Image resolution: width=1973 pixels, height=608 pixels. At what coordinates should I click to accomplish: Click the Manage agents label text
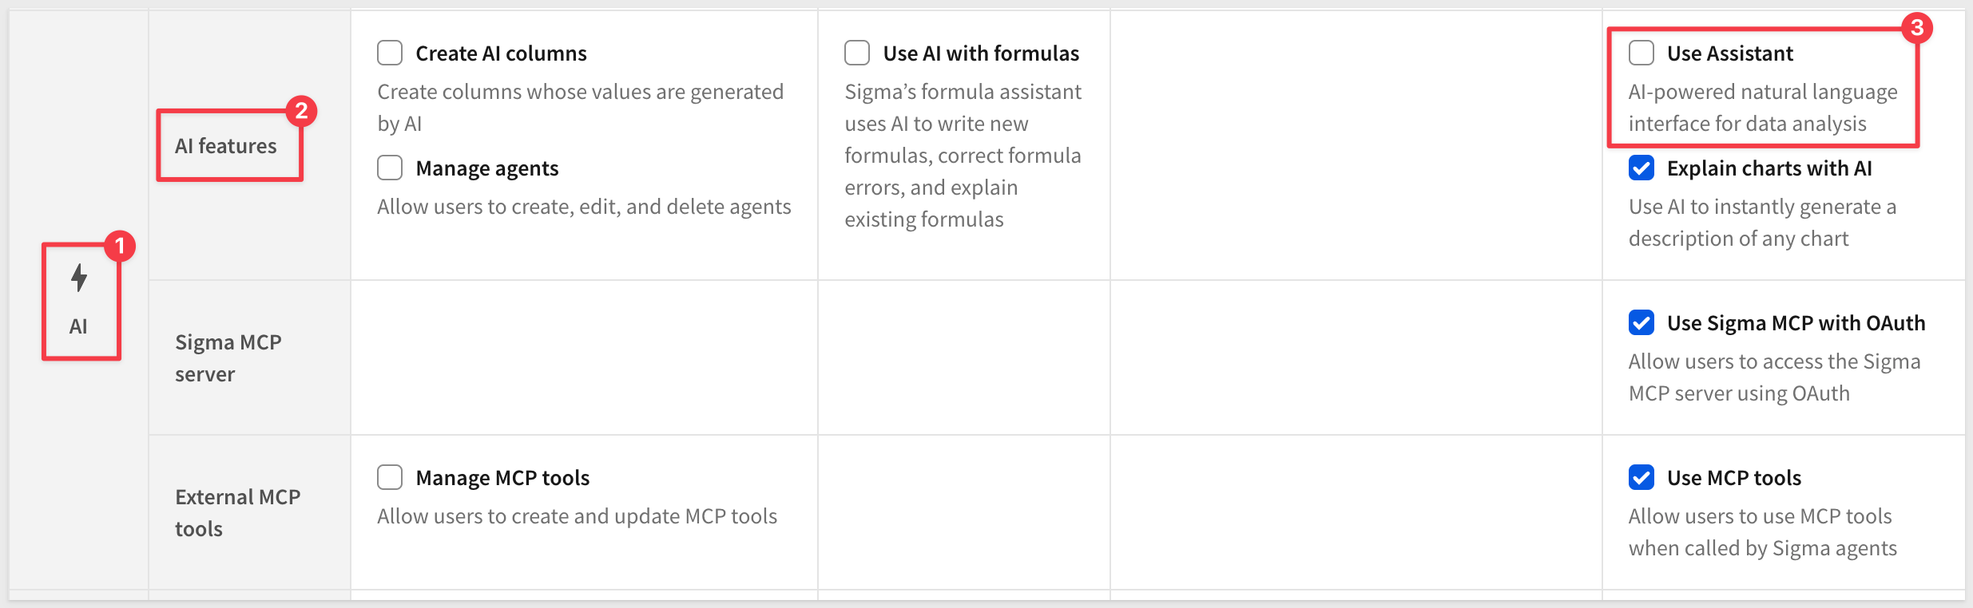487,168
